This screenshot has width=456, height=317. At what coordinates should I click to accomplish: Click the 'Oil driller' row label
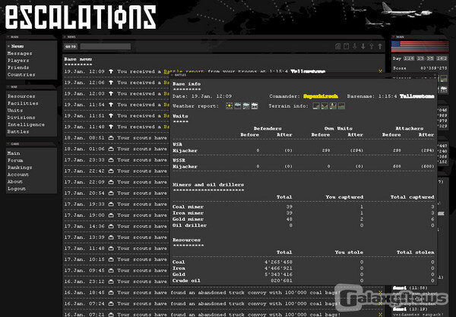tap(189, 225)
